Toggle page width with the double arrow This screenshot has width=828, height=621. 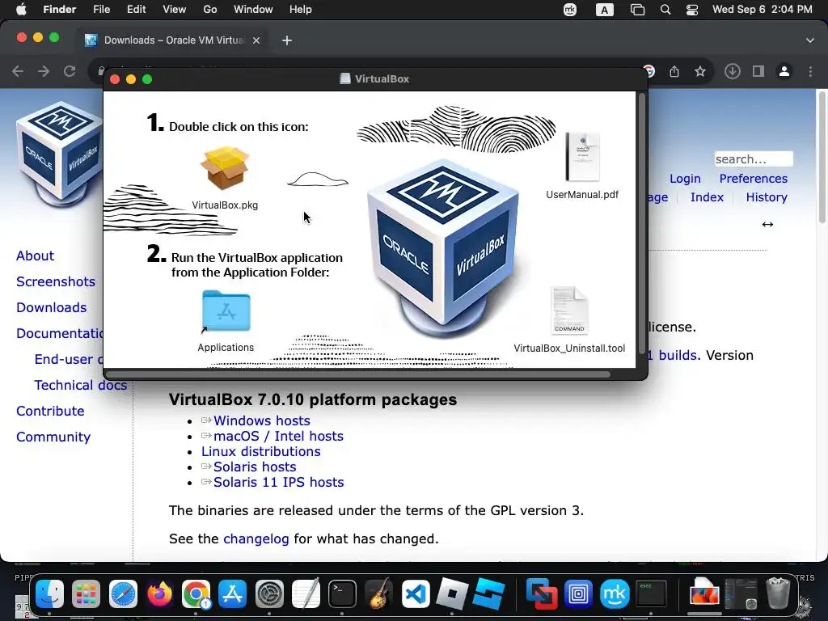coord(767,225)
